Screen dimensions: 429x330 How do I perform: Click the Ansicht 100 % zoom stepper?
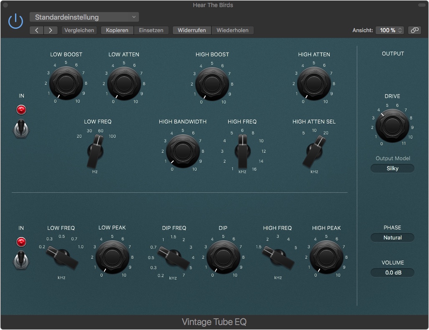390,30
